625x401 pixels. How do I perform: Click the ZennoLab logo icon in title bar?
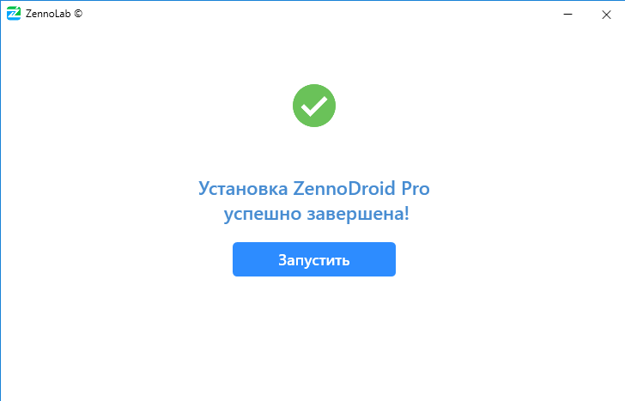[x=14, y=14]
